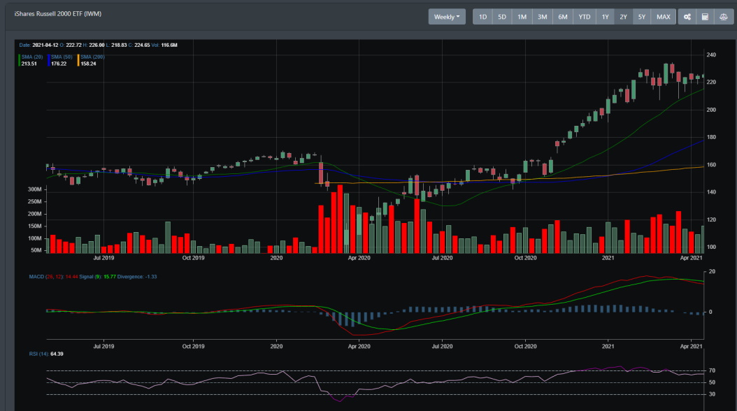Switch chart to the 1M range
737x411 pixels.
tap(522, 17)
